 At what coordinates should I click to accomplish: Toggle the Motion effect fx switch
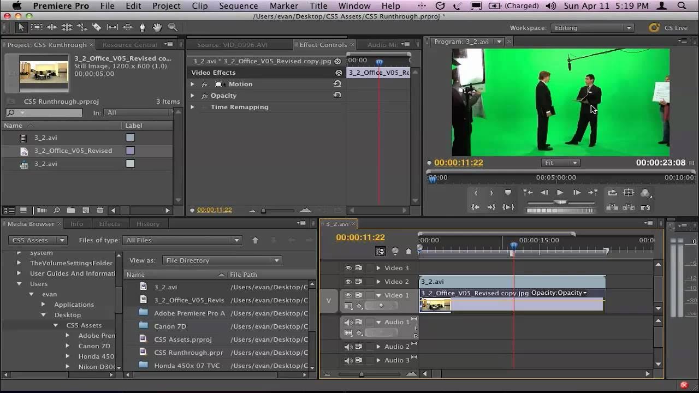(x=205, y=84)
